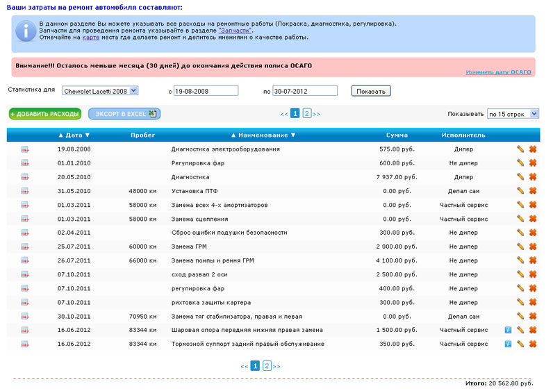Click the 'Экспорт в Excel' button

click(124, 114)
